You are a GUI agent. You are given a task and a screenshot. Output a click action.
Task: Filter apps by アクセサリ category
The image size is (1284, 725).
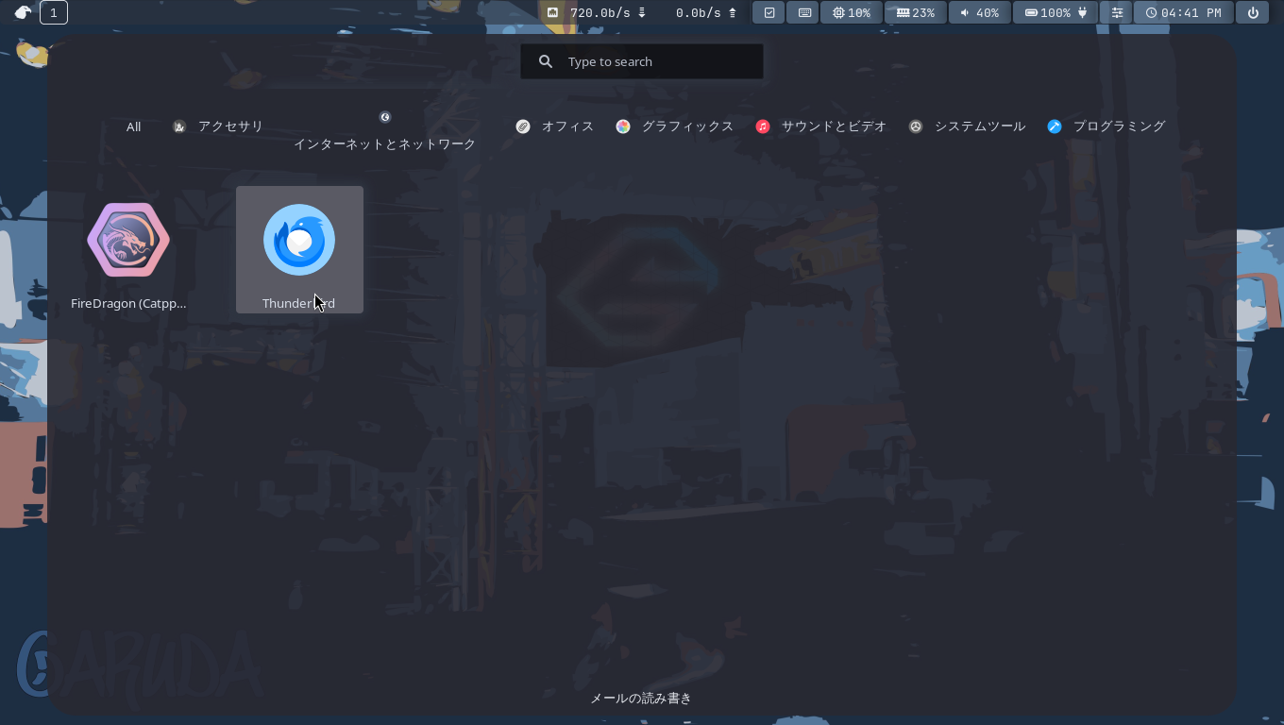[218, 126]
